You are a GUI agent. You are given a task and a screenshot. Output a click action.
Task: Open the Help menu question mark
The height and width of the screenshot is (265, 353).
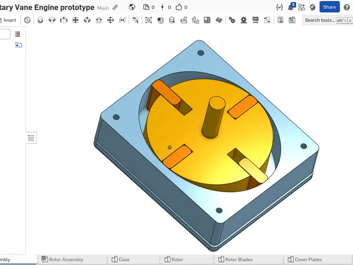click(x=347, y=7)
